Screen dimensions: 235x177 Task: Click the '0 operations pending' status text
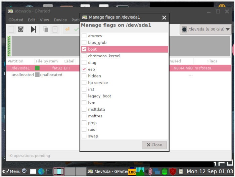30,156
